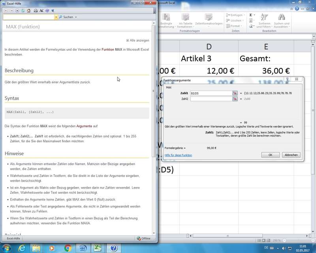Image resolution: width=316 pixels, height=253 pixels.
Task: Click the Offline connection status button
Action: click(144, 238)
